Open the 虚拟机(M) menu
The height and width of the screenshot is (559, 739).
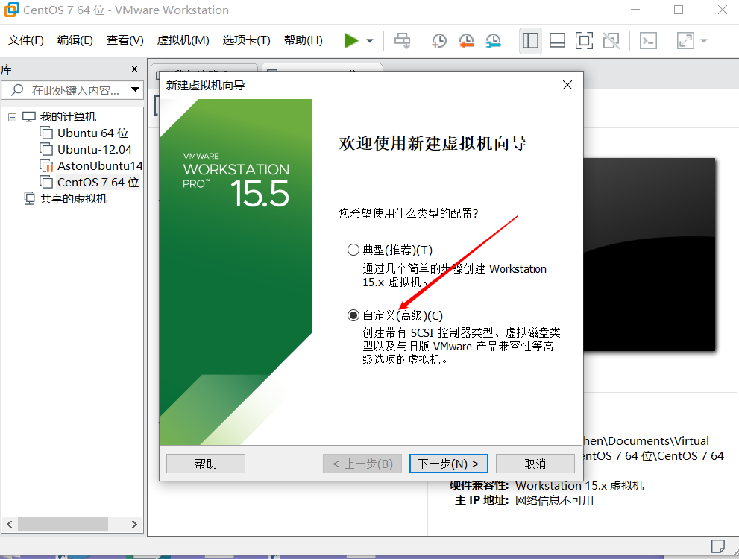[183, 40]
